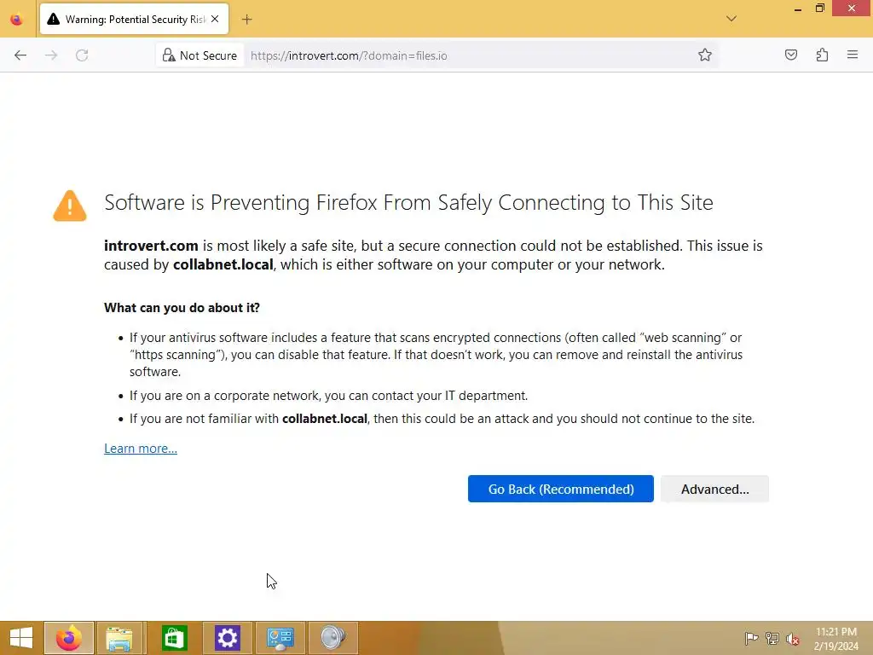Image resolution: width=873 pixels, height=655 pixels.
Task: Click Go Back (Recommended) button
Action: [560, 489]
